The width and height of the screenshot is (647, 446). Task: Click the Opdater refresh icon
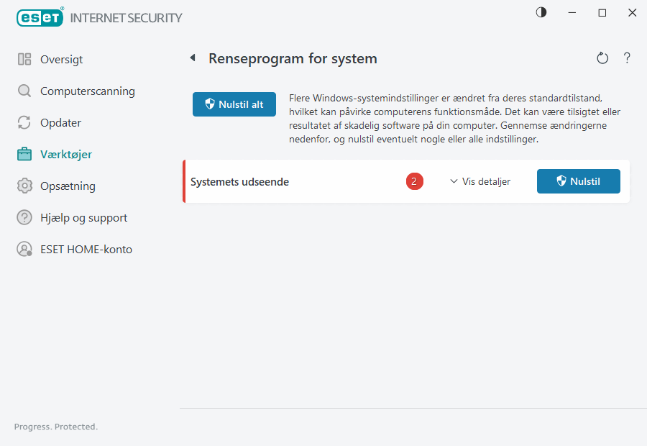(24, 122)
